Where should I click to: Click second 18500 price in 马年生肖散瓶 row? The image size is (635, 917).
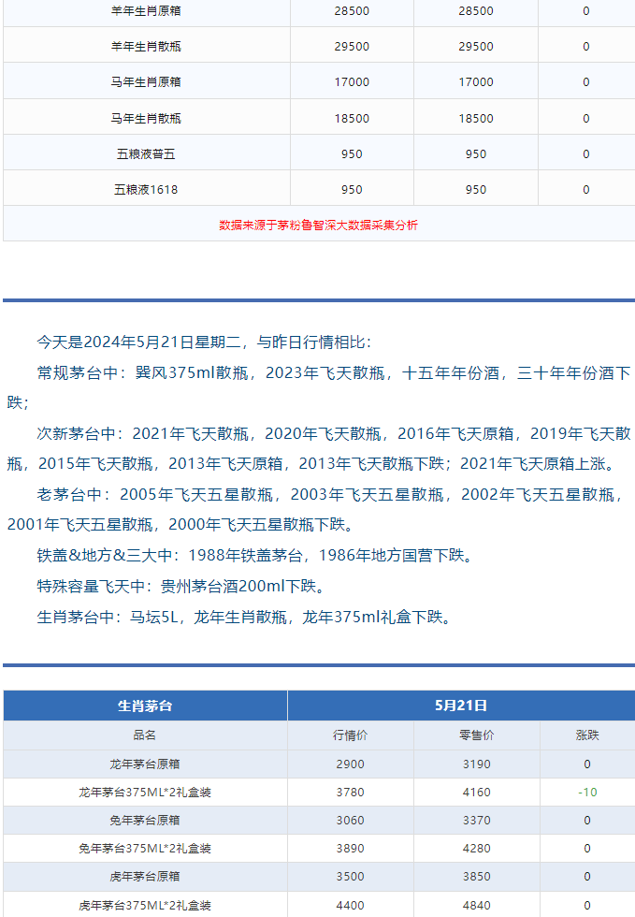476,118
